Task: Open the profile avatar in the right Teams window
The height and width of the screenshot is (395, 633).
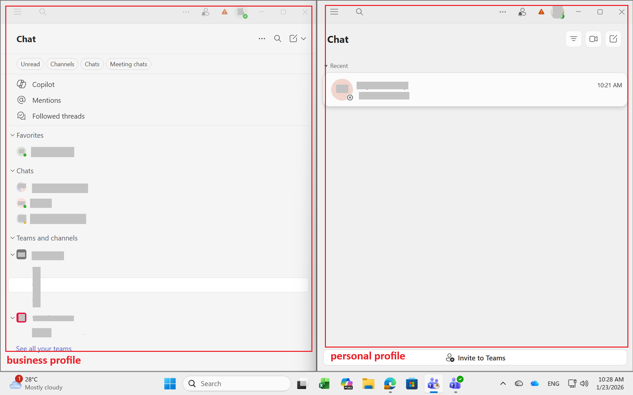Action: pos(557,12)
